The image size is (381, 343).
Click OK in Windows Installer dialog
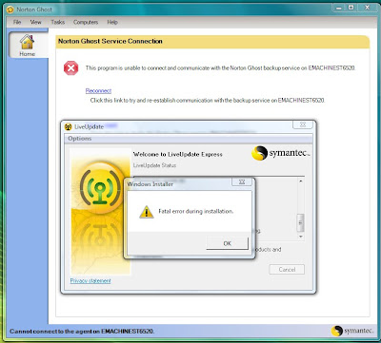227,243
